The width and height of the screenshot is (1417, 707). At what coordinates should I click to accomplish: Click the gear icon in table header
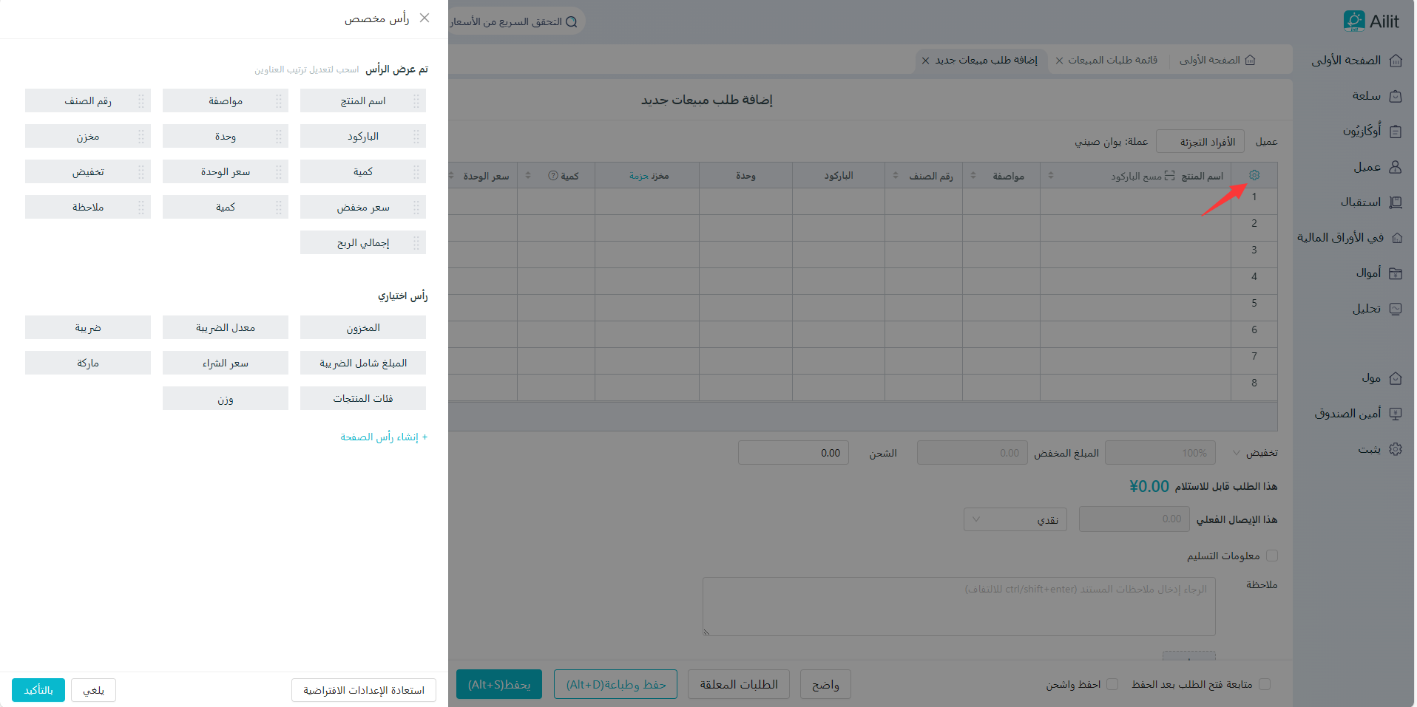click(1254, 175)
